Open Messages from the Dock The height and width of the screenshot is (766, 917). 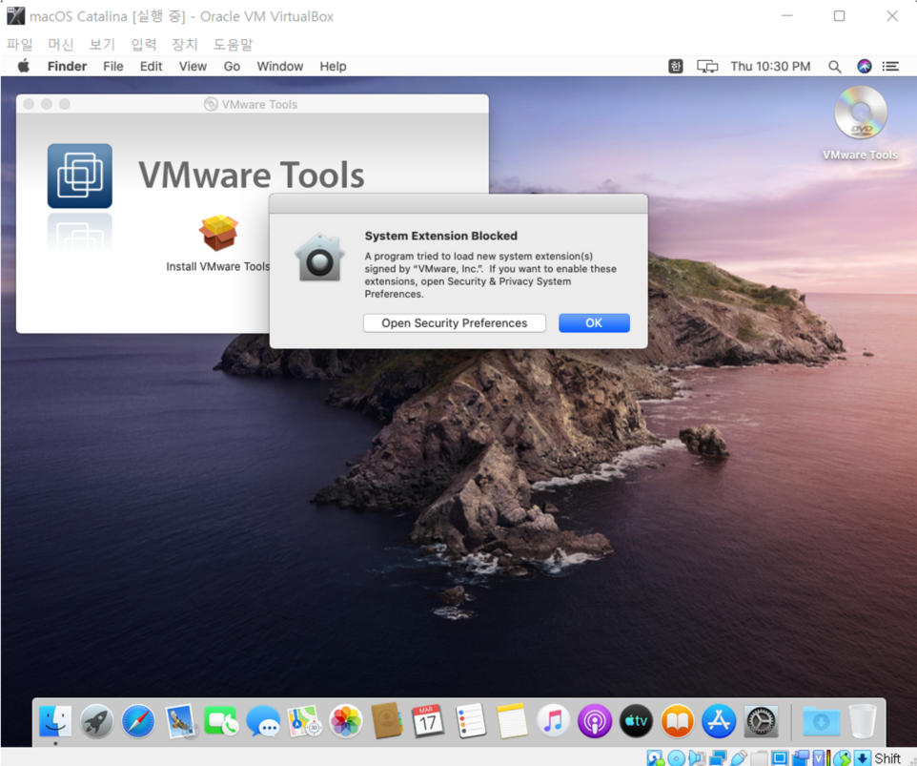tap(262, 721)
